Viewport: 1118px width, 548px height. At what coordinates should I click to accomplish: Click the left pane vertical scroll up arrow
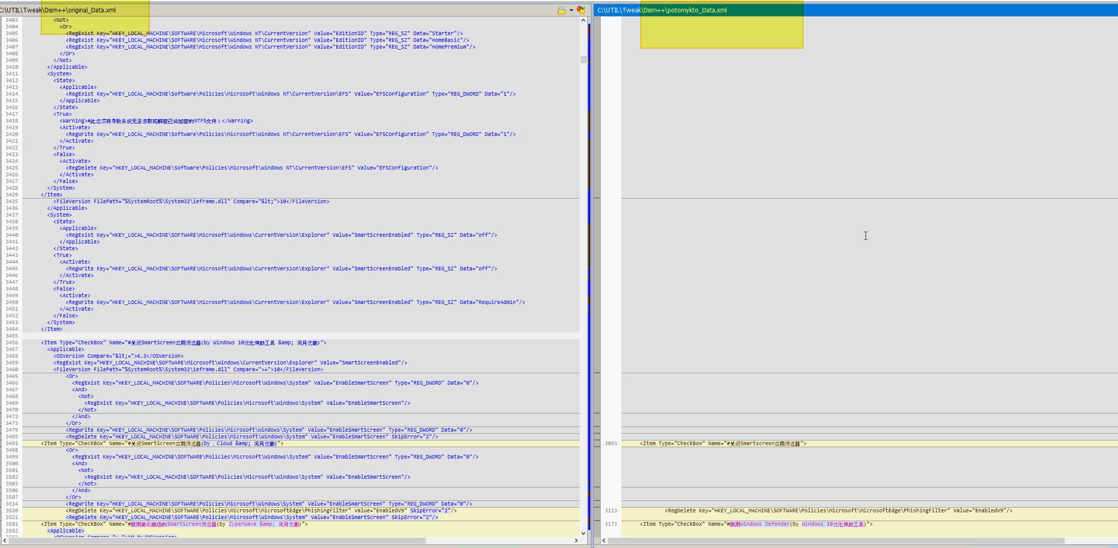click(583, 21)
